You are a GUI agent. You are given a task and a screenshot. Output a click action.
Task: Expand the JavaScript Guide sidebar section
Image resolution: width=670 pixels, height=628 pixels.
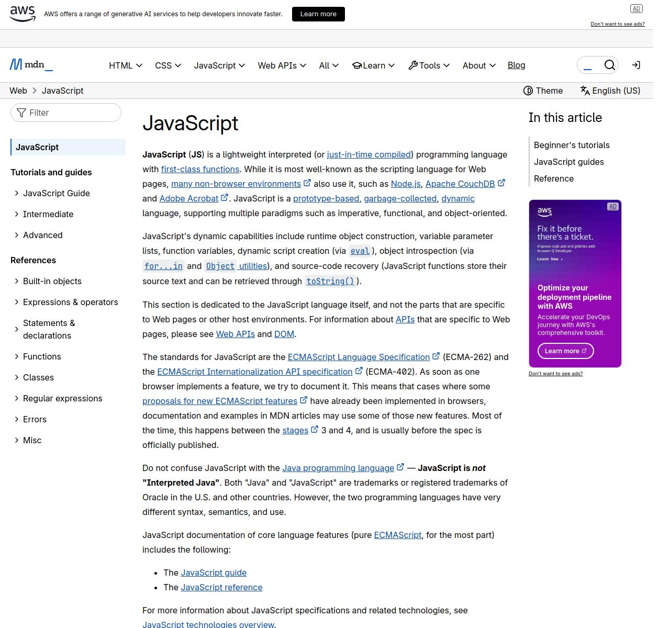point(17,193)
